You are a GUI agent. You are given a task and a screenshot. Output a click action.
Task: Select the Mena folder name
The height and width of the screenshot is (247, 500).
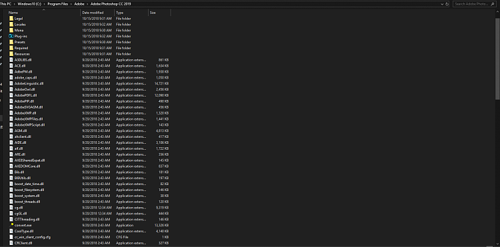coord(19,30)
